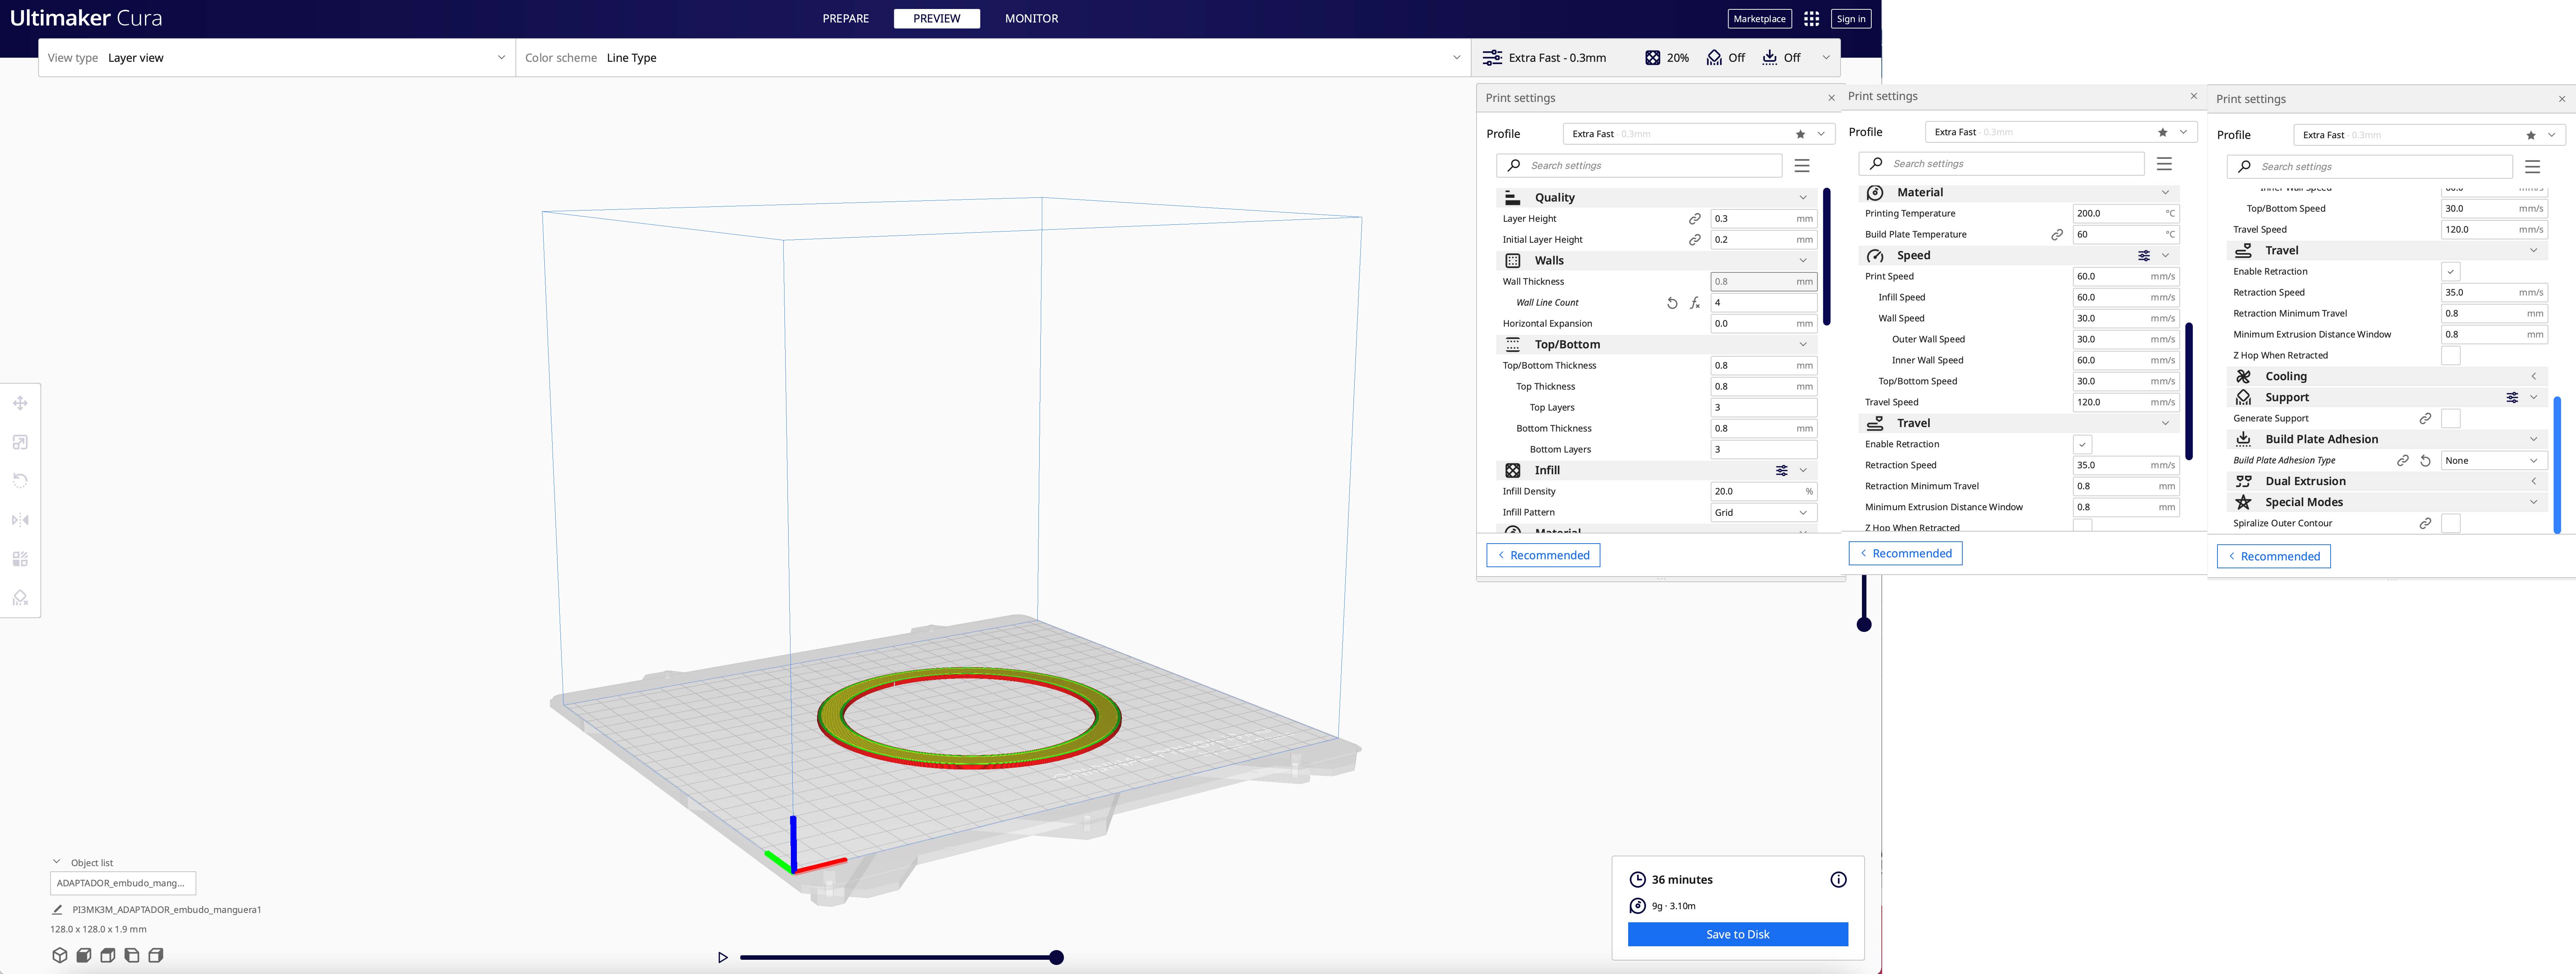This screenshot has height=974, width=2576.
Task: Open the Color scheme dropdown
Action: 993,58
